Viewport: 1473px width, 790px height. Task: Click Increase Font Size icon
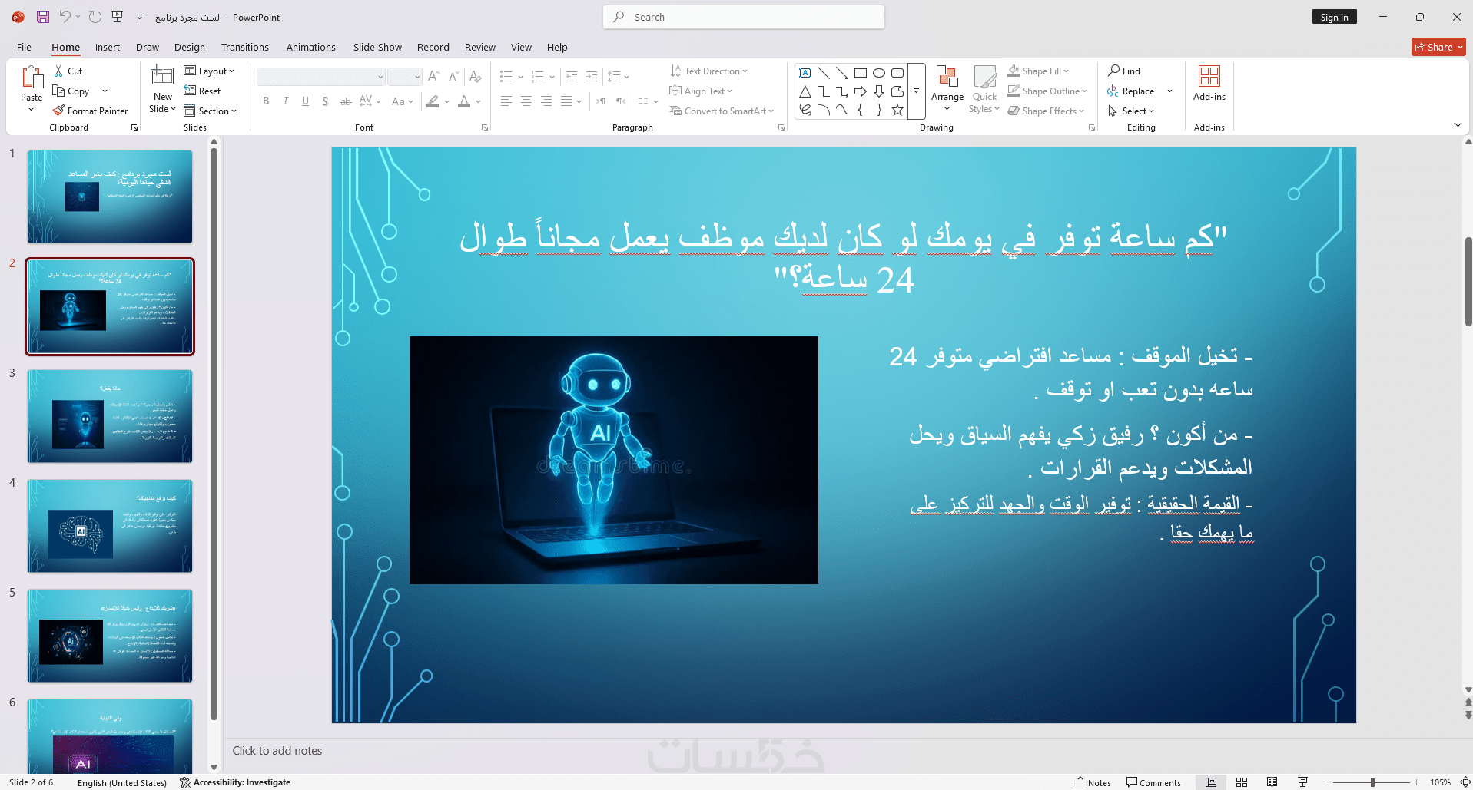(x=433, y=76)
